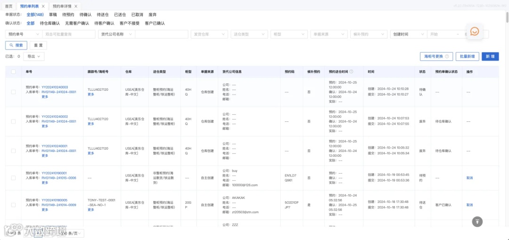Viewport: 509px width, 240px height.
Task: Filter by 无需客户确认 confirmation status
Action: pos(77,24)
